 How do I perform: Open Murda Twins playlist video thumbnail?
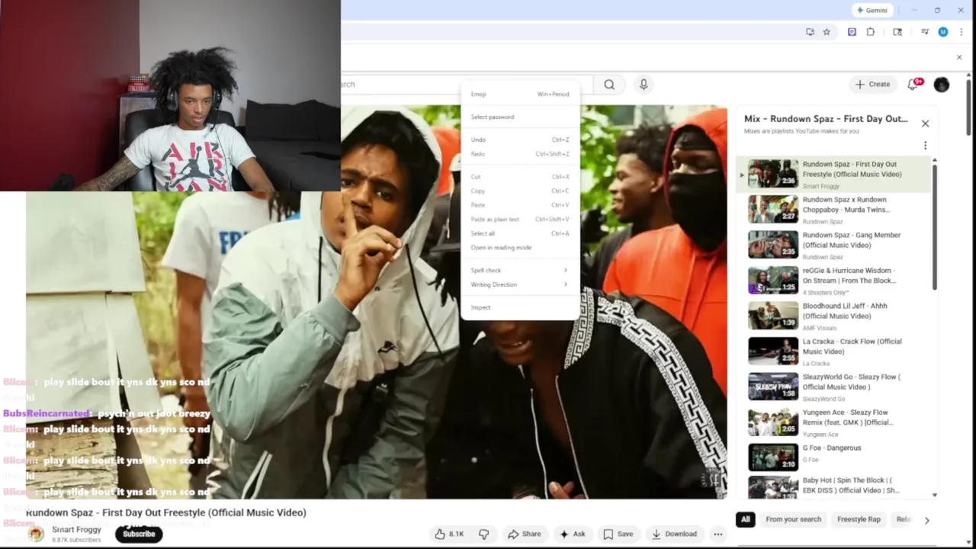click(x=773, y=209)
